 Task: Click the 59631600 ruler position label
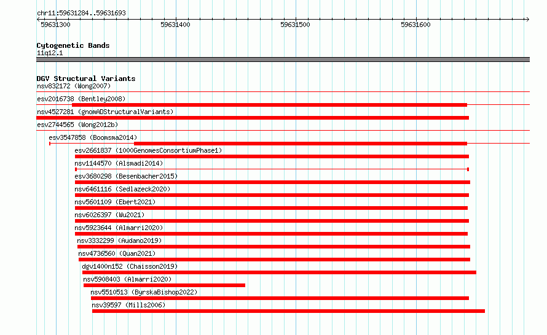click(415, 25)
